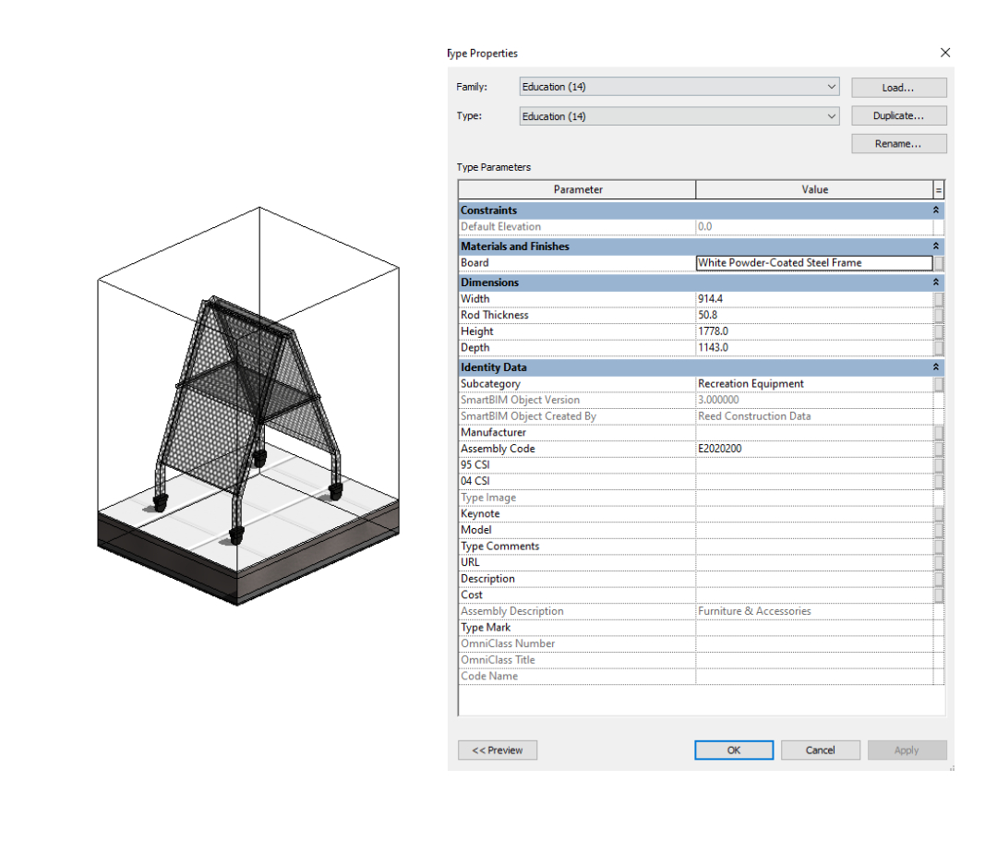Click the Load... button
Screen dimensions: 997x853
pos(898,88)
